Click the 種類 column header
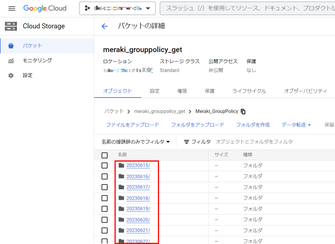The height and width of the screenshot is (244, 335). (x=248, y=155)
